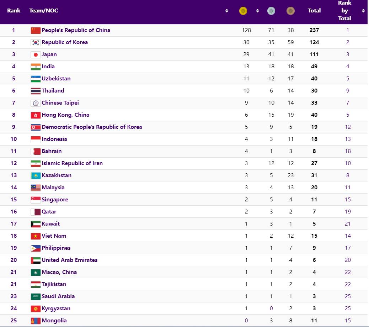Open the United Arab Emirates team link
Viewport: 369px width, 327px height.
[x=69, y=260]
